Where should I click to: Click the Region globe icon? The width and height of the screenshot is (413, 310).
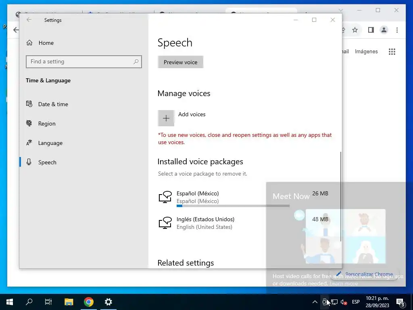point(29,123)
